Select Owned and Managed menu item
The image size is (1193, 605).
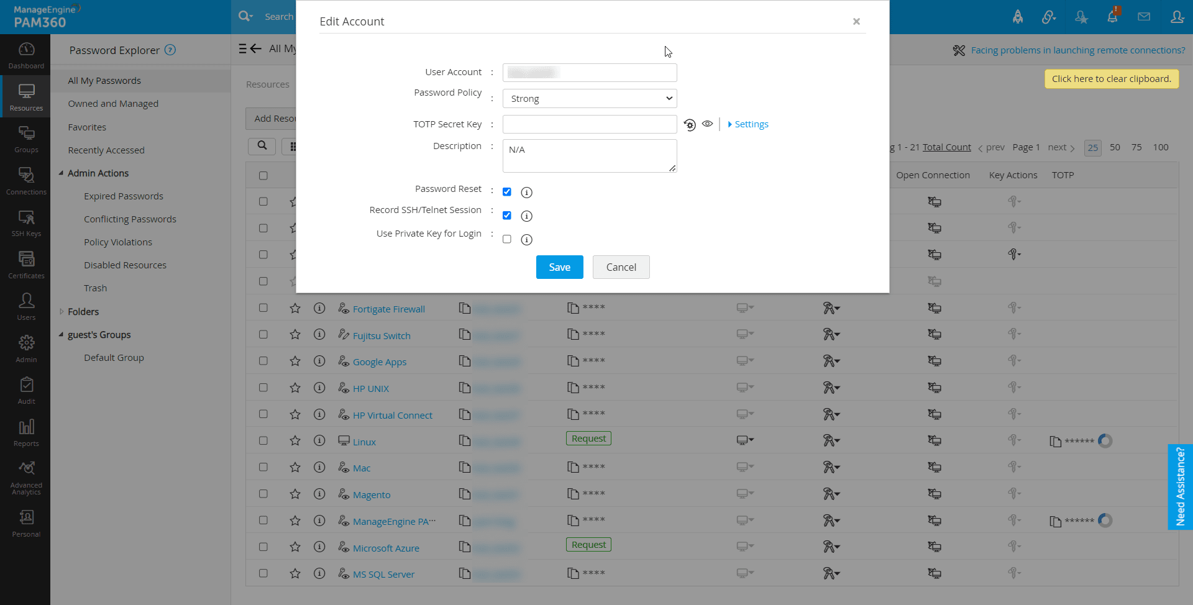point(113,104)
